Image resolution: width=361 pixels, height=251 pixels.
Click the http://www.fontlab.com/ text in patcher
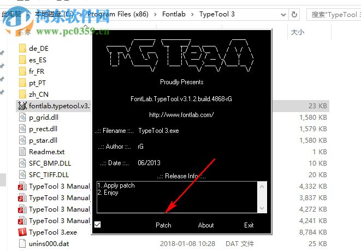(181, 115)
